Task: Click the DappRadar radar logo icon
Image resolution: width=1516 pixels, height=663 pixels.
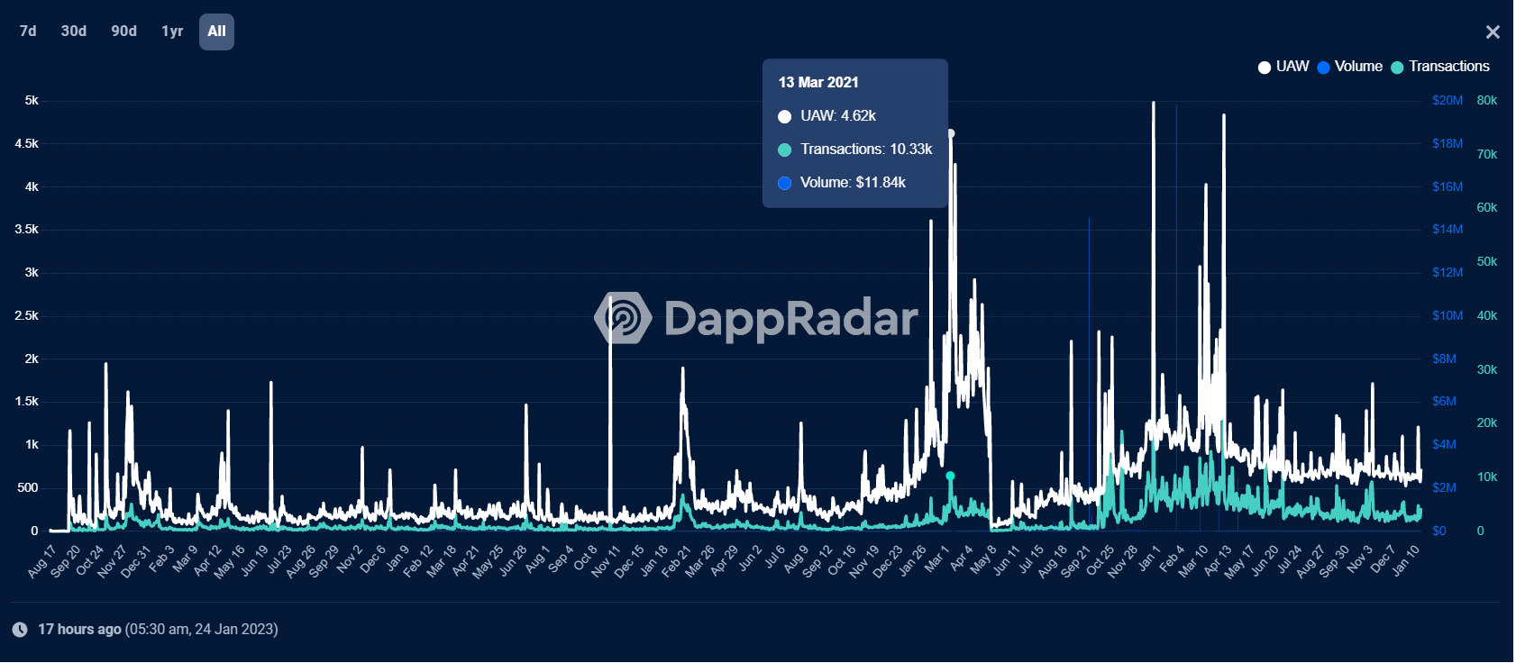Action: [x=623, y=318]
